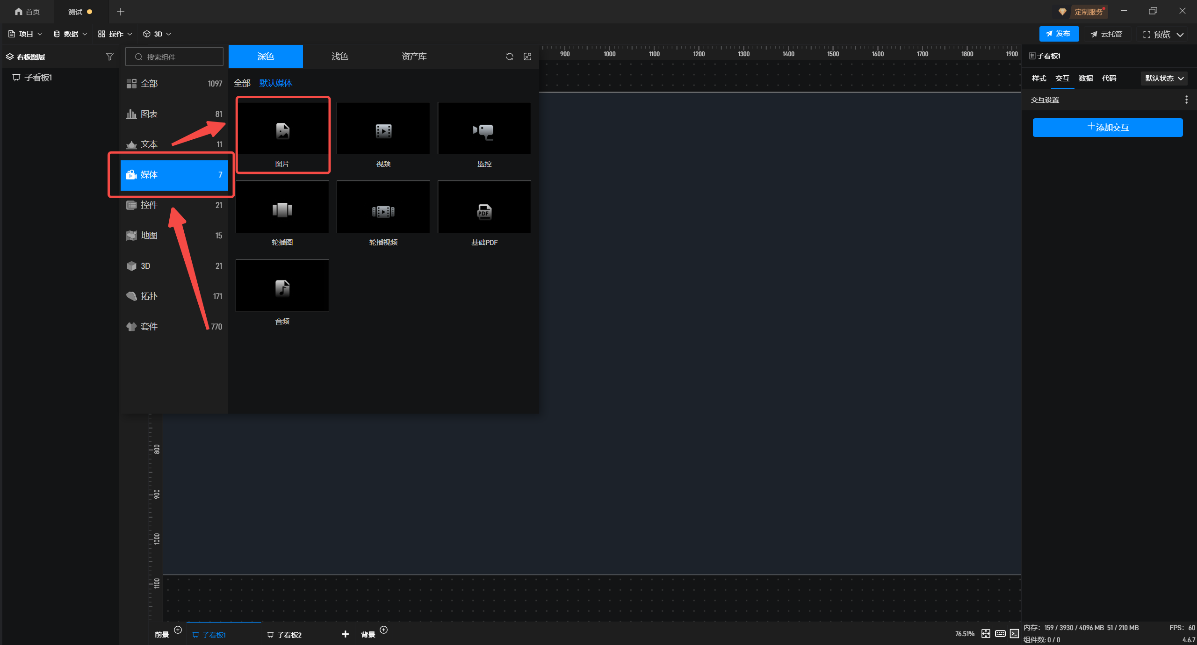Switch to the 浅色 light theme tab

point(339,57)
